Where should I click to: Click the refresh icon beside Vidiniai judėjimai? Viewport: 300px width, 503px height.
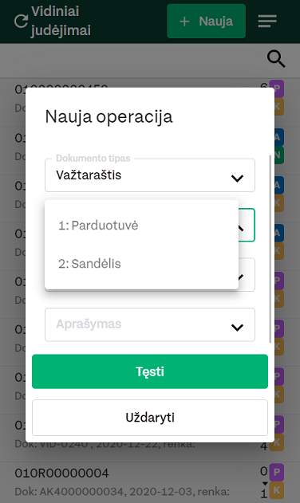(x=21, y=22)
